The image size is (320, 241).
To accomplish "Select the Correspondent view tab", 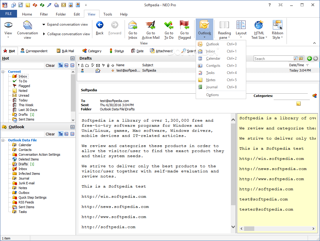I will (x=34, y=51).
